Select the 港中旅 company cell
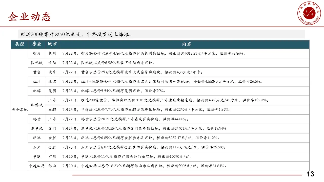 coord(37,128)
